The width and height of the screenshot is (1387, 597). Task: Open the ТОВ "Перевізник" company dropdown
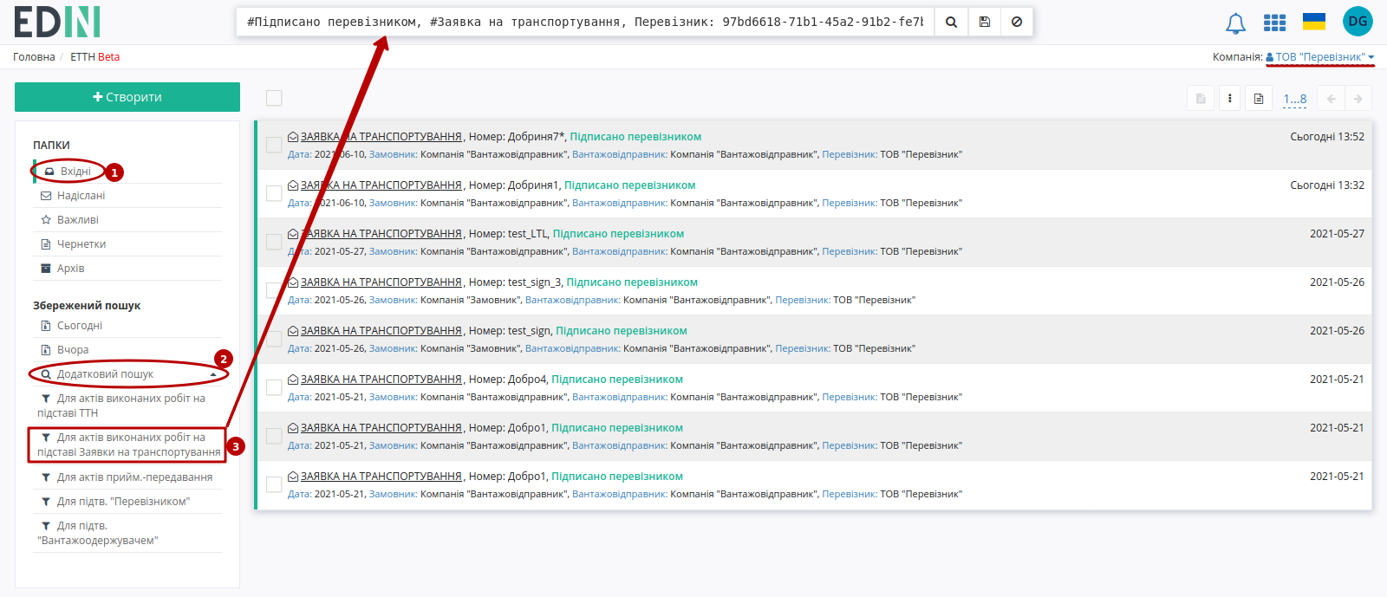(x=1320, y=57)
